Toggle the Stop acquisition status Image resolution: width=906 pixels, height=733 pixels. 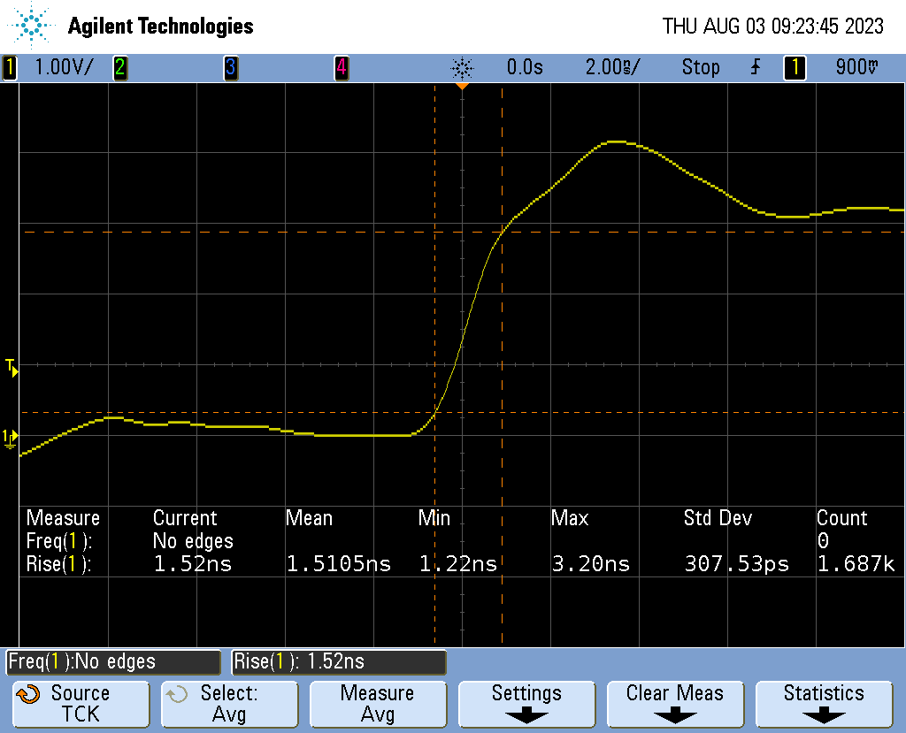[x=700, y=67]
